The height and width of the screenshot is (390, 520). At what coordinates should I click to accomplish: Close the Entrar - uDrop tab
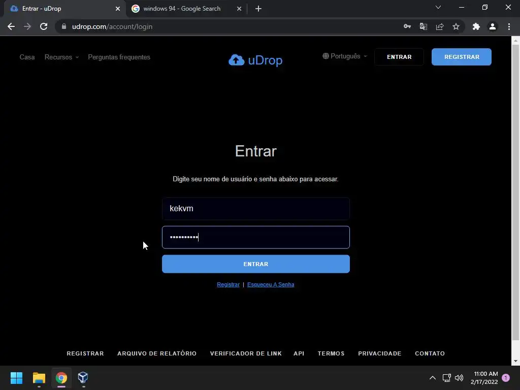click(118, 9)
